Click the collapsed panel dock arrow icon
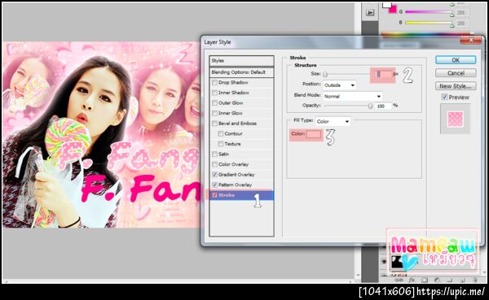489x300 pixels. pyautogui.click(x=370, y=12)
